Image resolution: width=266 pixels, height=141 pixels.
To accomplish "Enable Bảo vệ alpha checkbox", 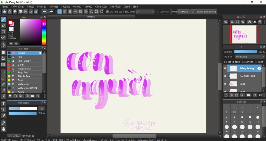I will coord(225,62).
